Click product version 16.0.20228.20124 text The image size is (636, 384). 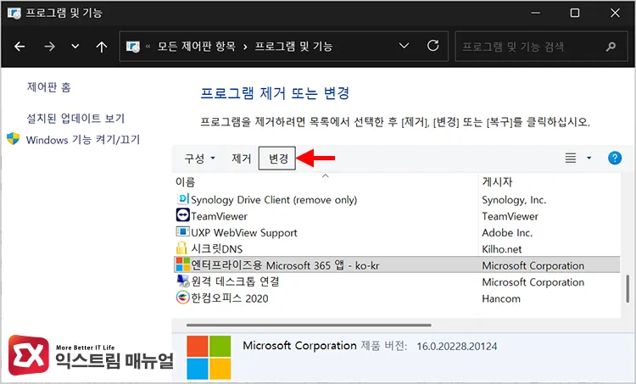tap(457, 347)
